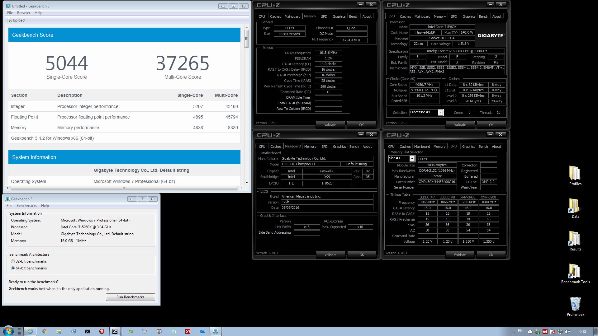This screenshot has width=598, height=336.
Task: Click the Geekbench results vertical scrollbar
Action: tap(246, 39)
